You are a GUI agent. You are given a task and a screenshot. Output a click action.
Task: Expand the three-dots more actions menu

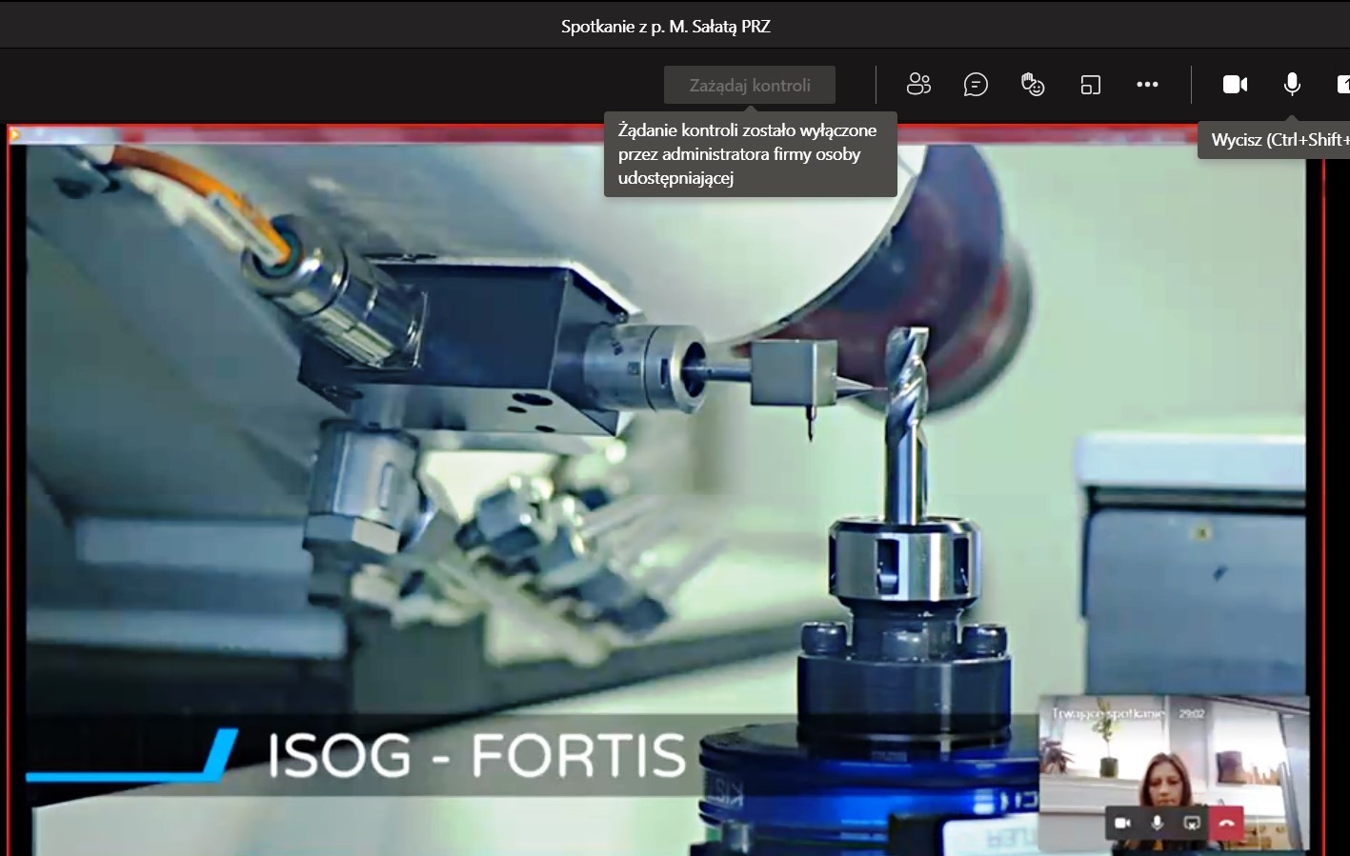1147,85
